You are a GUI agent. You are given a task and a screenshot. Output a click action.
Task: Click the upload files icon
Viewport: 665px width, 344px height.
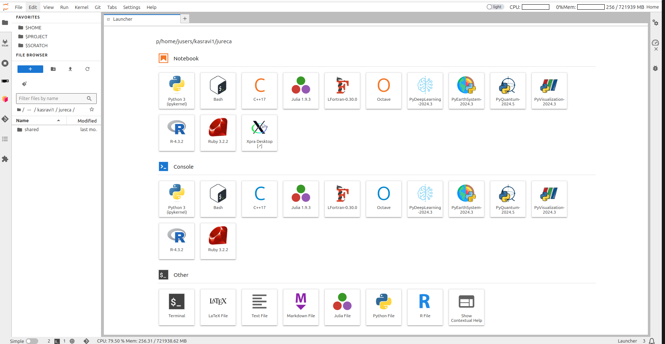(70, 69)
